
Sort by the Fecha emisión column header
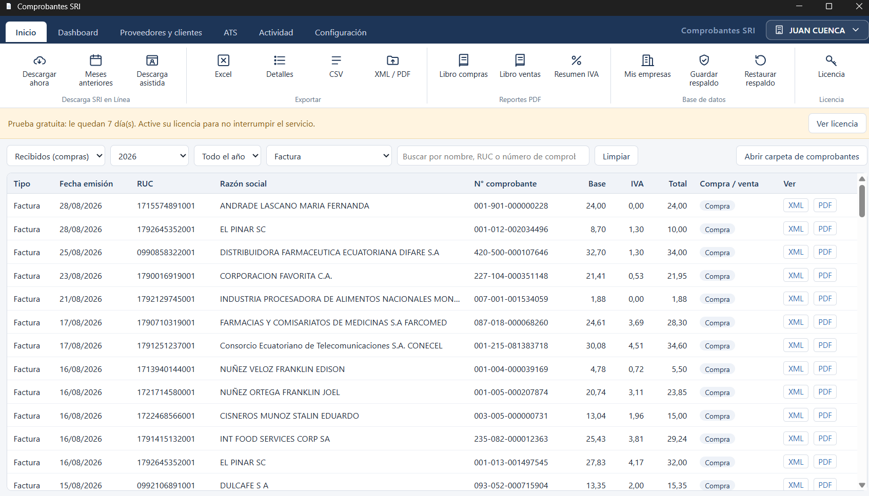[86, 183]
